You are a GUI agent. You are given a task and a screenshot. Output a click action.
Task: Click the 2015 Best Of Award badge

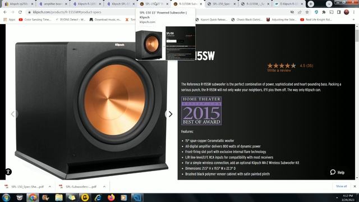(x=201, y=111)
